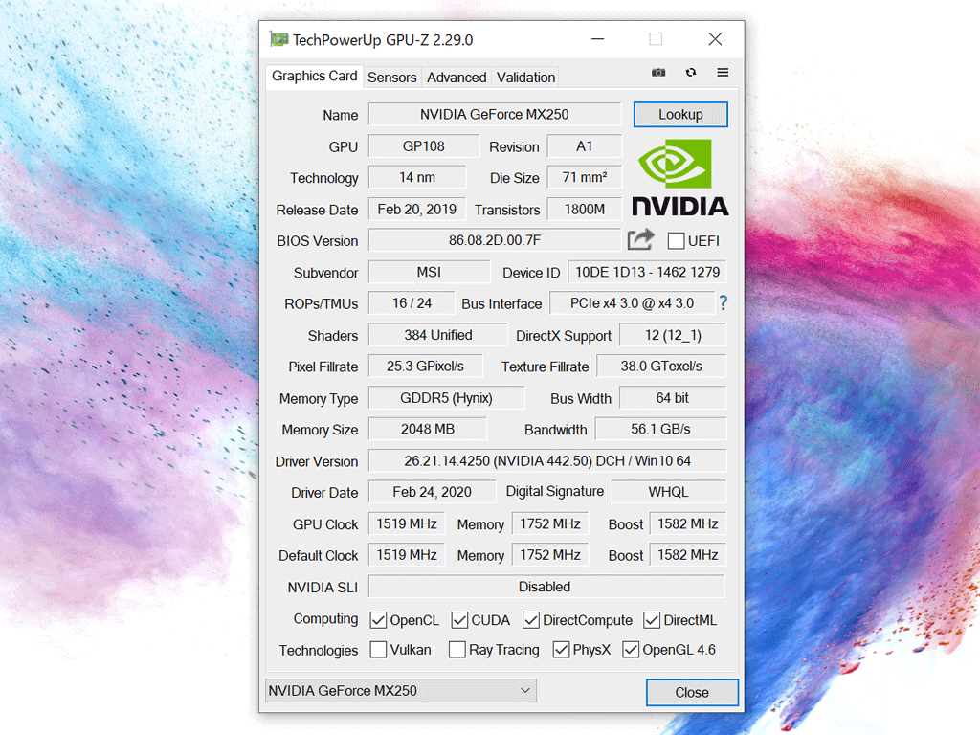Image resolution: width=980 pixels, height=735 pixels.
Task: Click the Default Clock row Memory 1752 MHz
Action: (550, 555)
